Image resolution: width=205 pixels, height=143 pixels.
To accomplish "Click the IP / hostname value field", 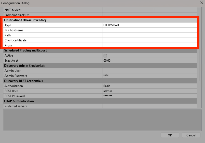I will pyautogui.click(x=149, y=30).
